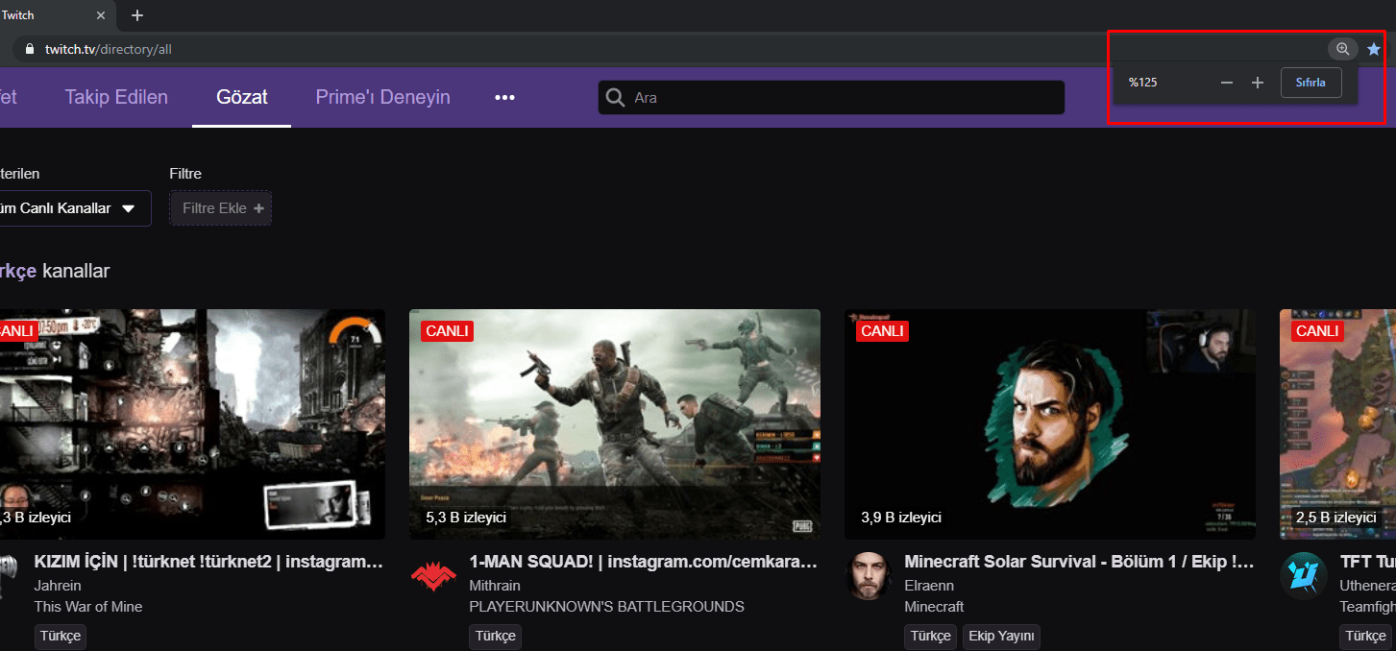The height and width of the screenshot is (651, 1396).
Task: Open Prime'ı Deneyin link
Action: [382, 97]
